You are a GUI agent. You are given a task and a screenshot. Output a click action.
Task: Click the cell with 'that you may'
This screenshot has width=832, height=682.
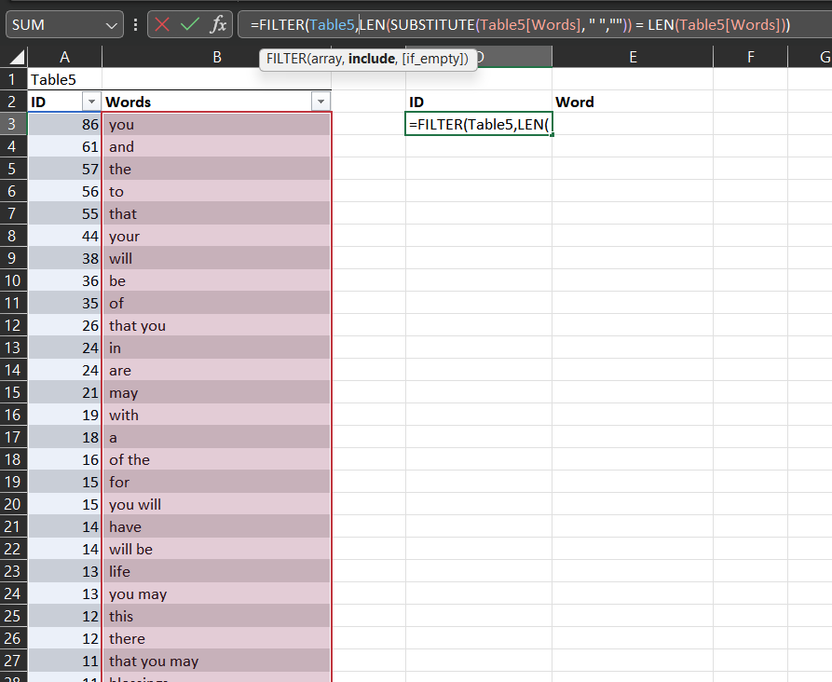[x=216, y=661]
